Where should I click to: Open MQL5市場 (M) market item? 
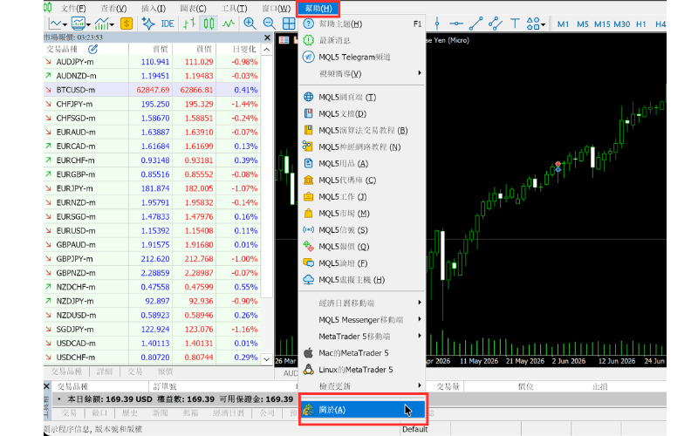click(361, 214)
